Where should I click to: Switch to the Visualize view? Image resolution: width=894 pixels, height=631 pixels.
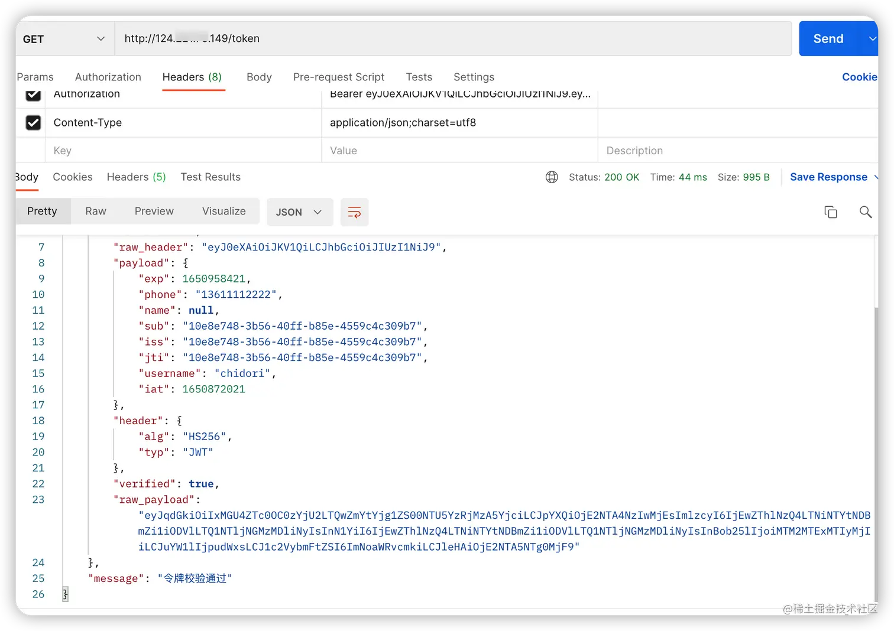click(x=224, y=212)
